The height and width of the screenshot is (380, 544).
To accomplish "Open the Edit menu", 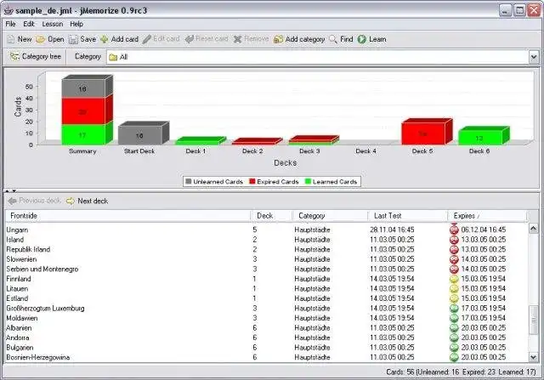I will [29, 24].
